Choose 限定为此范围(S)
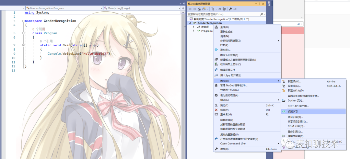This screenshot has height=159, width=350. 247,55
